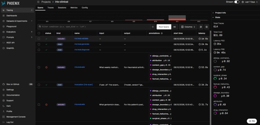
Task: Switch to Dark theme
Action: pos(17,106)
